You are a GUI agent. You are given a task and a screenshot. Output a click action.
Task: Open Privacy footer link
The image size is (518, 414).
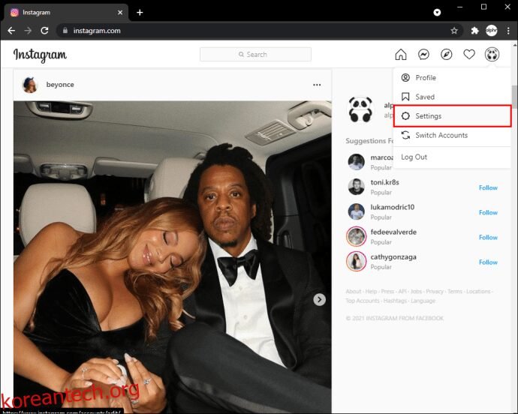tap(435, 291)
